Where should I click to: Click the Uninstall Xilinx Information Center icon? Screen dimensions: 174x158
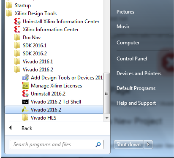click(x=17, y=22)
